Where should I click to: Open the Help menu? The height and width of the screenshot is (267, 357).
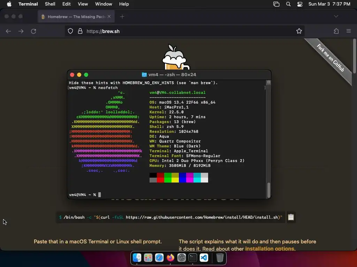(124, 4)
